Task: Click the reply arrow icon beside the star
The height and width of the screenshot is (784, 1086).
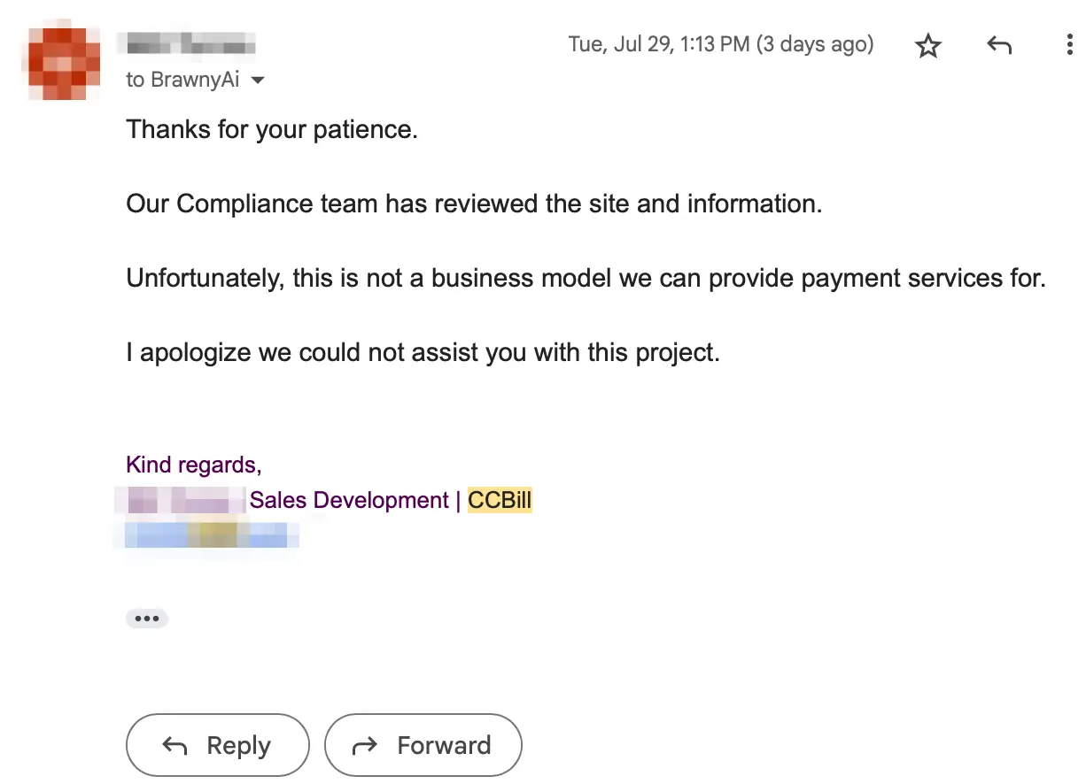Action: pyautogui.click(x=999, y=45)
